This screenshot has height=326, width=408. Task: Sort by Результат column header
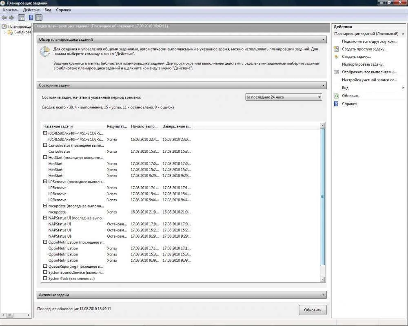pyautogui.click(x=117, y=126)
